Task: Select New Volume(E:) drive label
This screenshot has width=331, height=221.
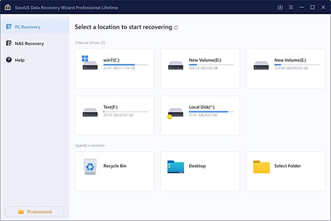Action: click(x=290, y=60)
